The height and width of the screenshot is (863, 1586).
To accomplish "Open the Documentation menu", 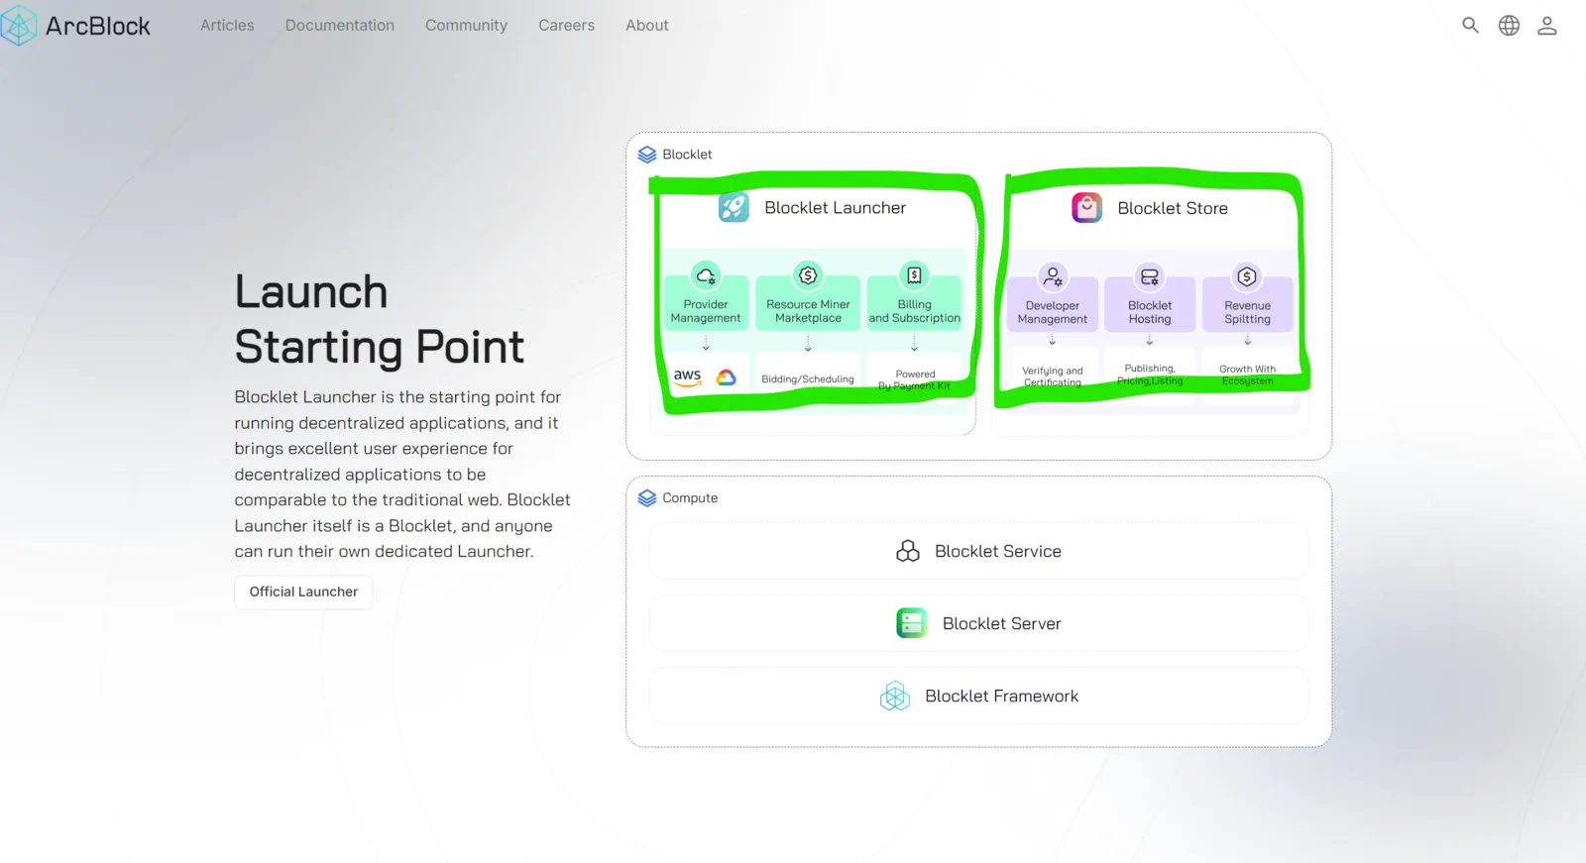I will click(340, 26).
